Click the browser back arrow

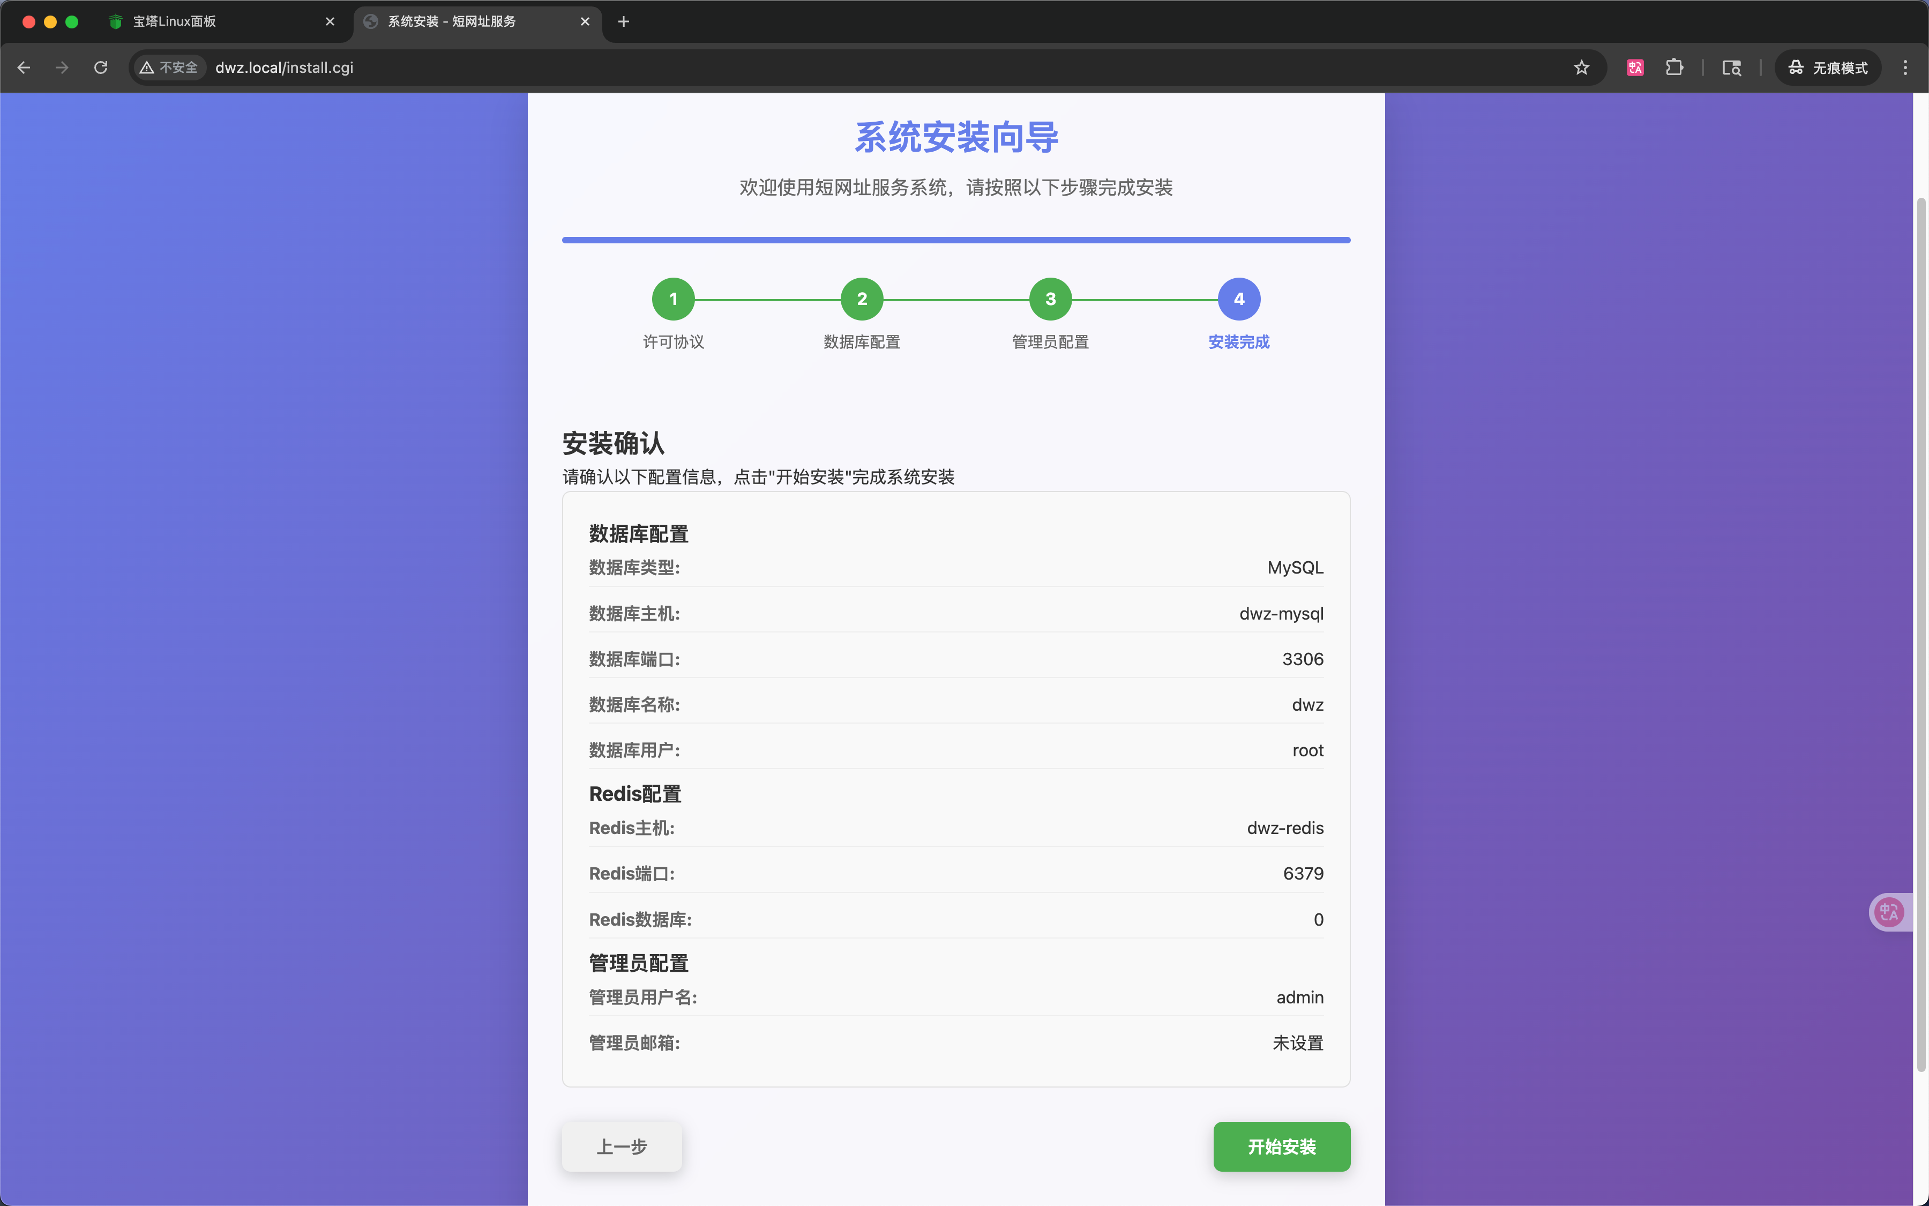pos(24,68)
